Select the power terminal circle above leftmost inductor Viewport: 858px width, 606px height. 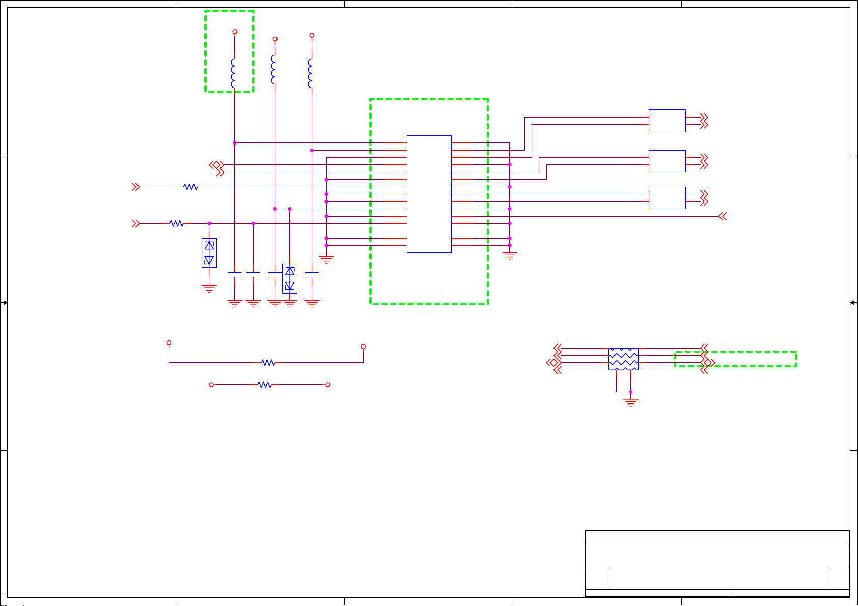coord(235,32)
